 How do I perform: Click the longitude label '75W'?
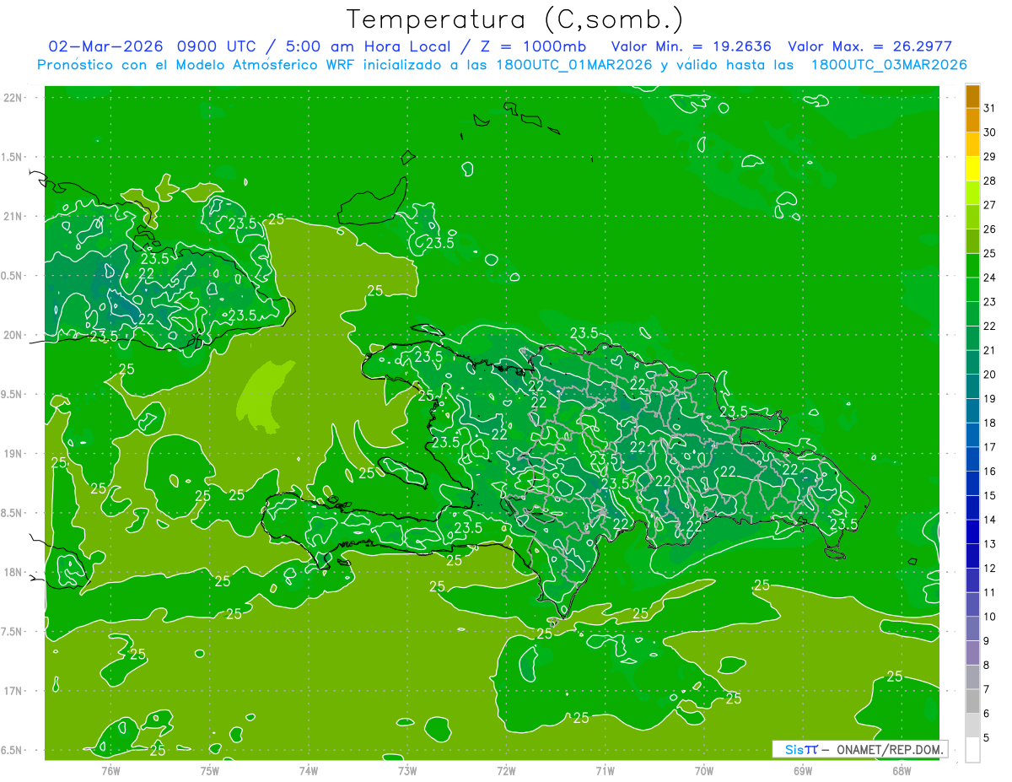[210, 770]
